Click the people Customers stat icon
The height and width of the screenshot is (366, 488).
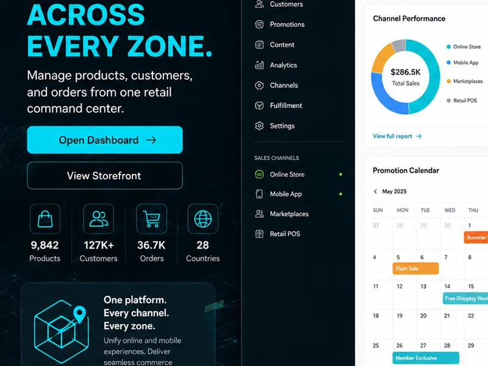[x=99, y=219]
